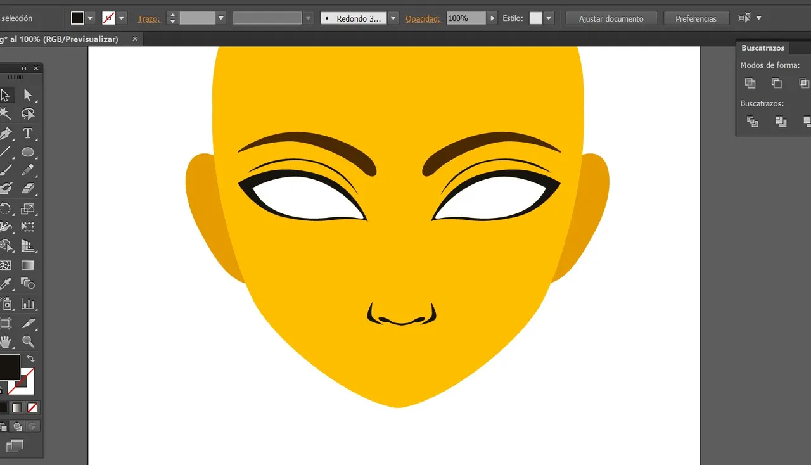Select the Line Segment tool
Screen dimensions: 811x465
coord(5,152)
